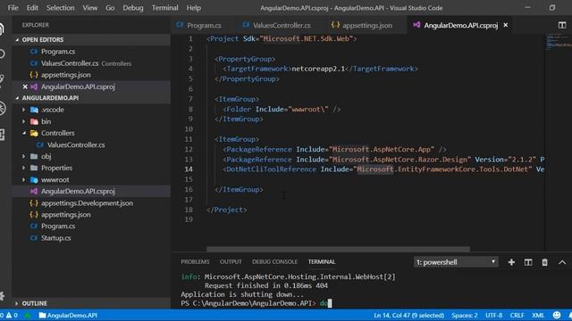Add a new terminal with the plus icon
This screenshot has width=572, height=321.
511,262
